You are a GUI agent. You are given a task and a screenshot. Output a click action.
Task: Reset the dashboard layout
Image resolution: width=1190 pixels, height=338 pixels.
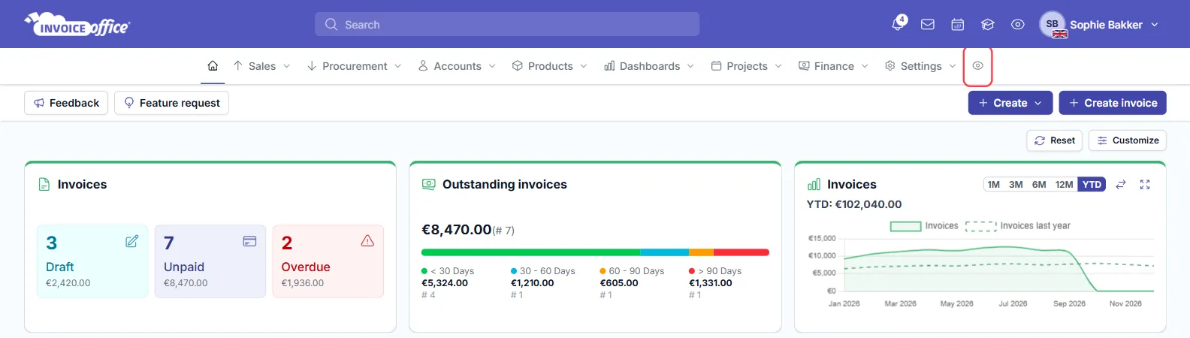pyautogui.click(x=1055, y=140)
